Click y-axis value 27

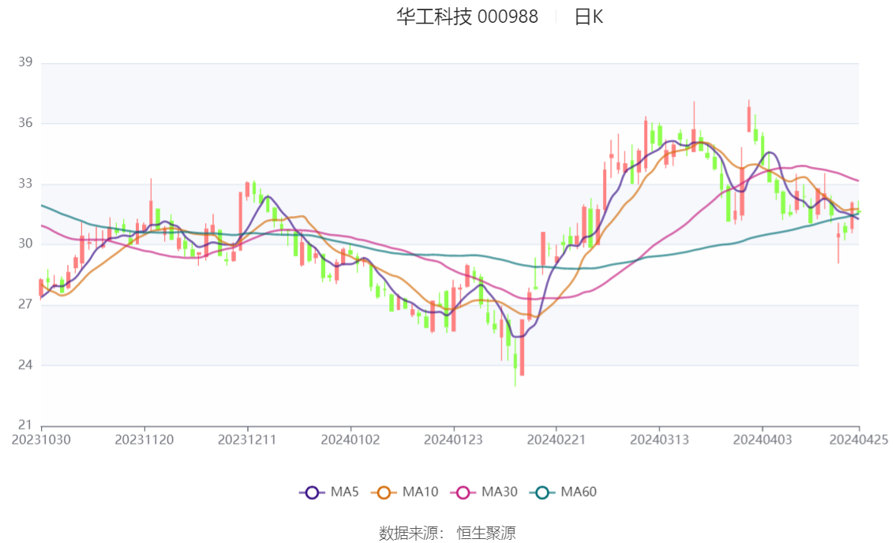coord(25,303)
